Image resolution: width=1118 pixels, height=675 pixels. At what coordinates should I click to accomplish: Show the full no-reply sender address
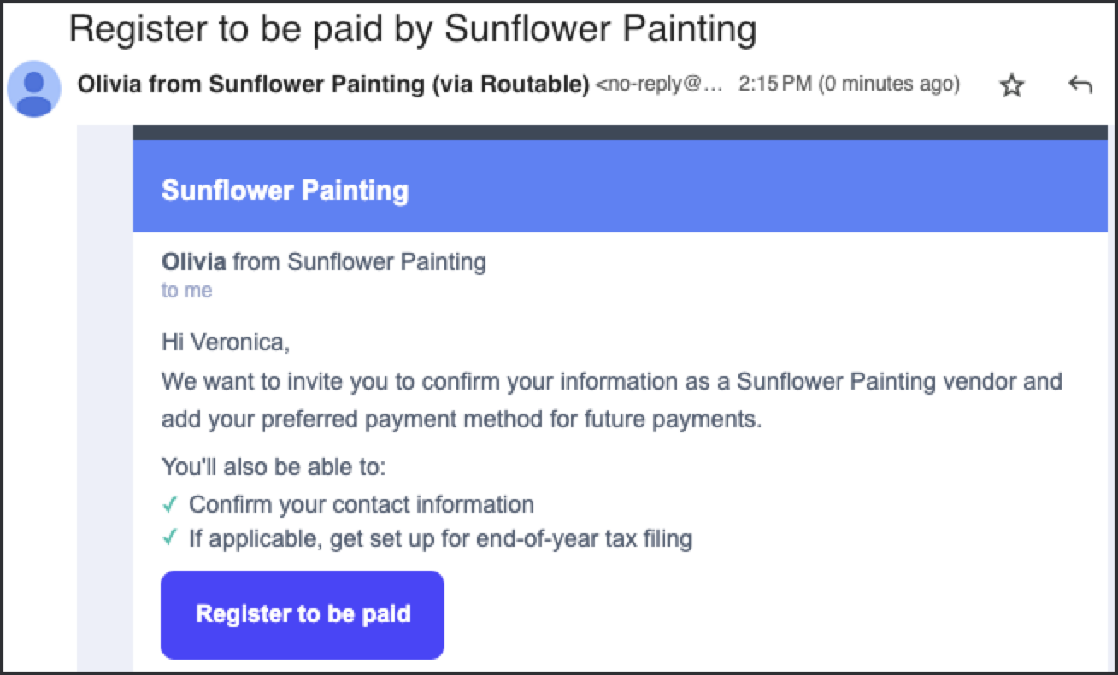click(x=659, y=85)
